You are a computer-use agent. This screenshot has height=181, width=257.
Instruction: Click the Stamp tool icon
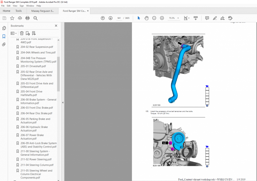[x=230, y=18]
